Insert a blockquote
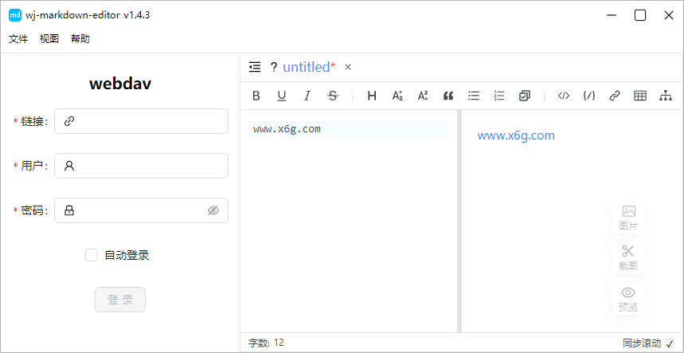This screenshot has width=684, height=353. click(x=448, y=96)
